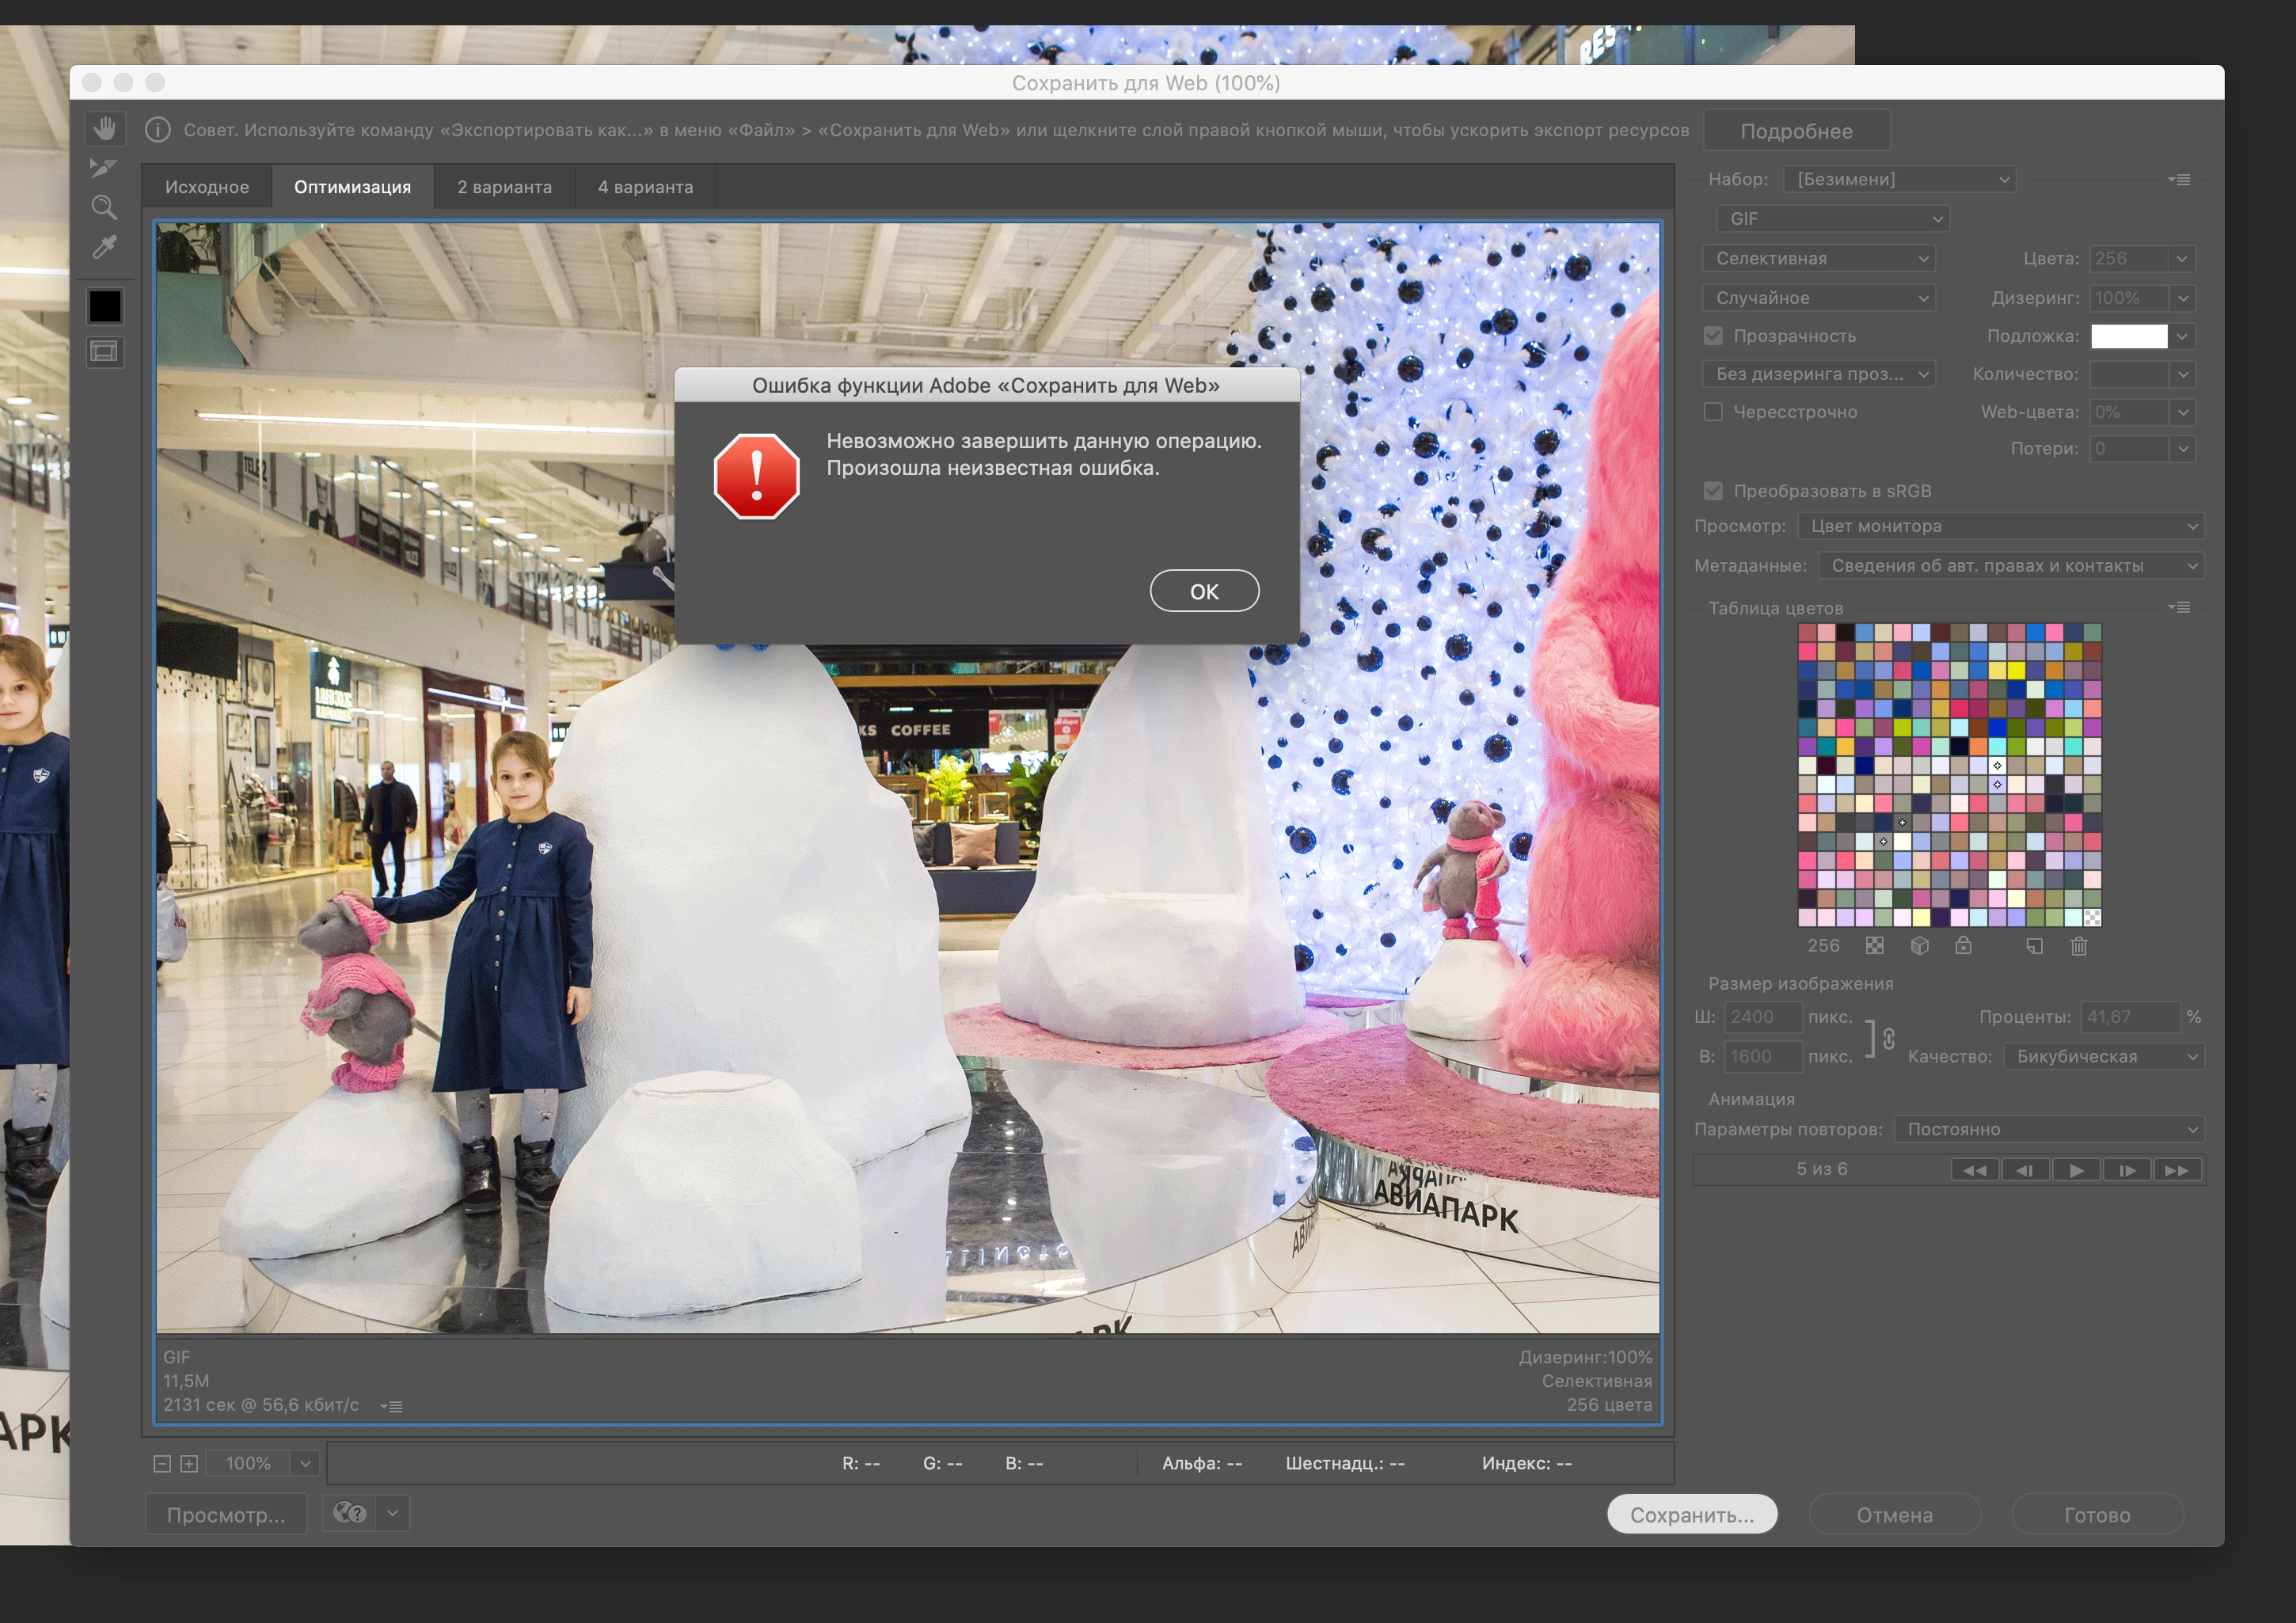Lock selected color with padlock icon

pyautogui.click(x=1963, y=946)
